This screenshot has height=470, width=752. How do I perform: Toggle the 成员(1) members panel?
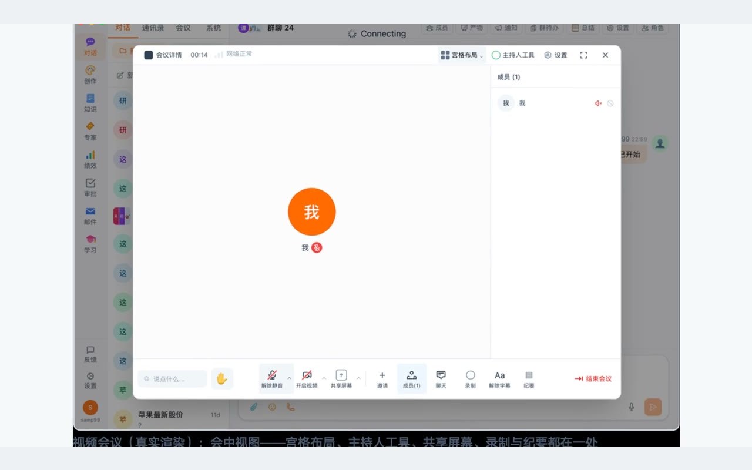[x=412, y=379]
